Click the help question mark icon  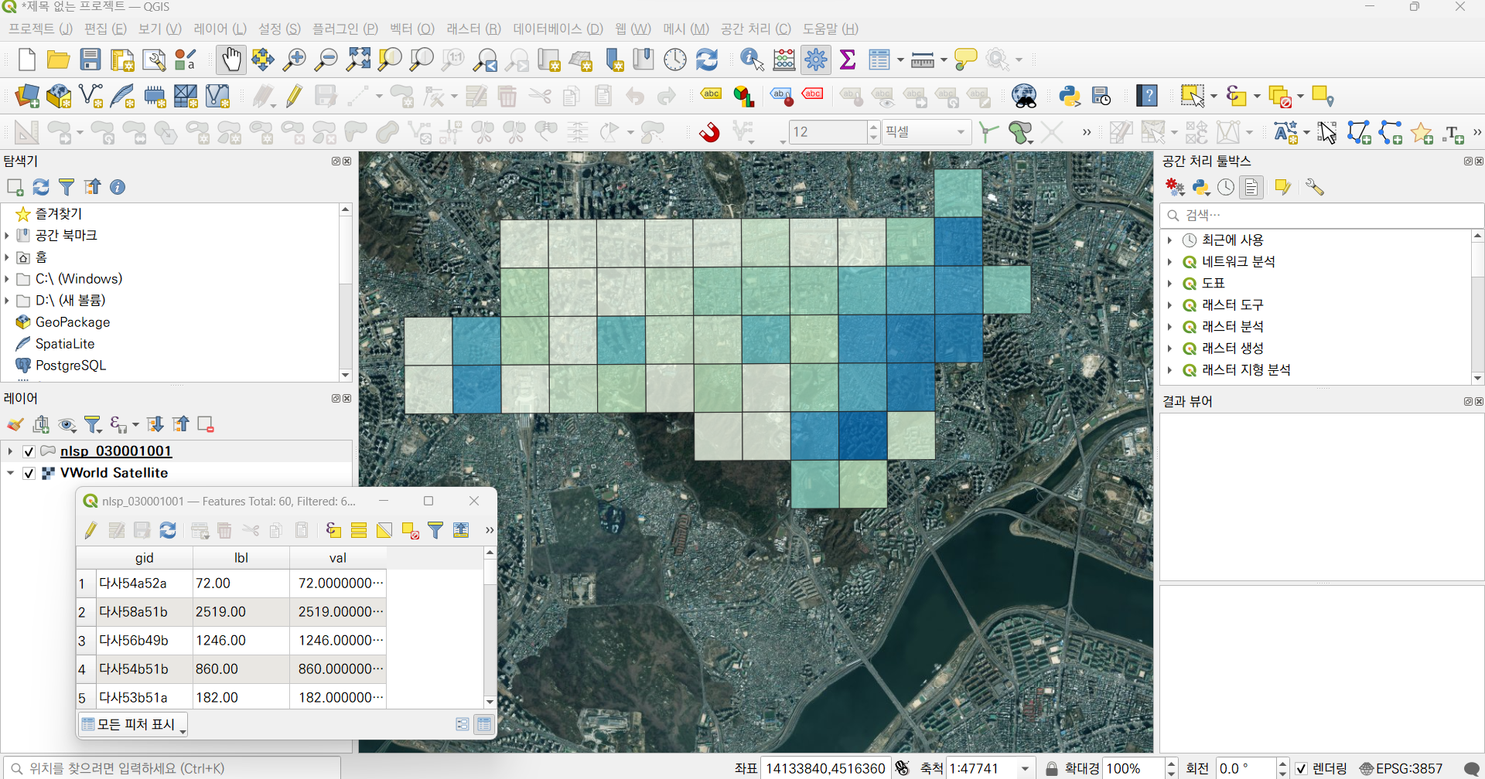1147,96
